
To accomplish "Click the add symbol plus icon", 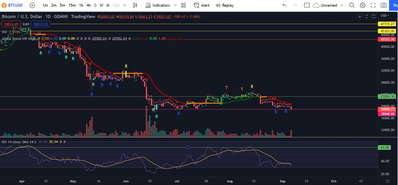I will pos(32,5).
